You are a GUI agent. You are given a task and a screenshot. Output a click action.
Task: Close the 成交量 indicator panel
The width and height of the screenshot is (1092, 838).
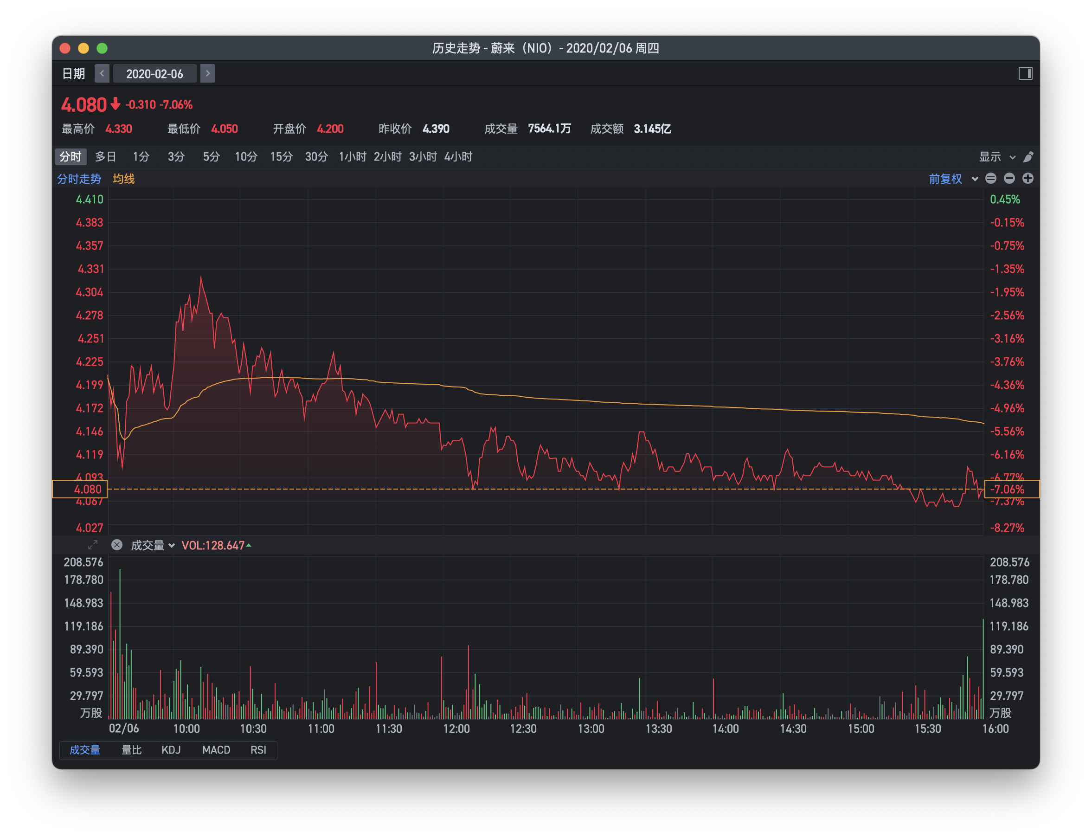tap(117, 545)
